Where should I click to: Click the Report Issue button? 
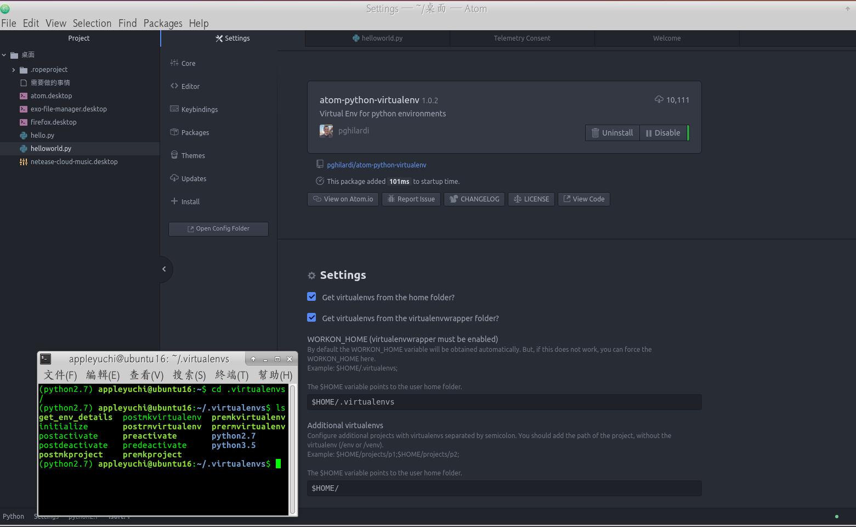pos(411,199)
